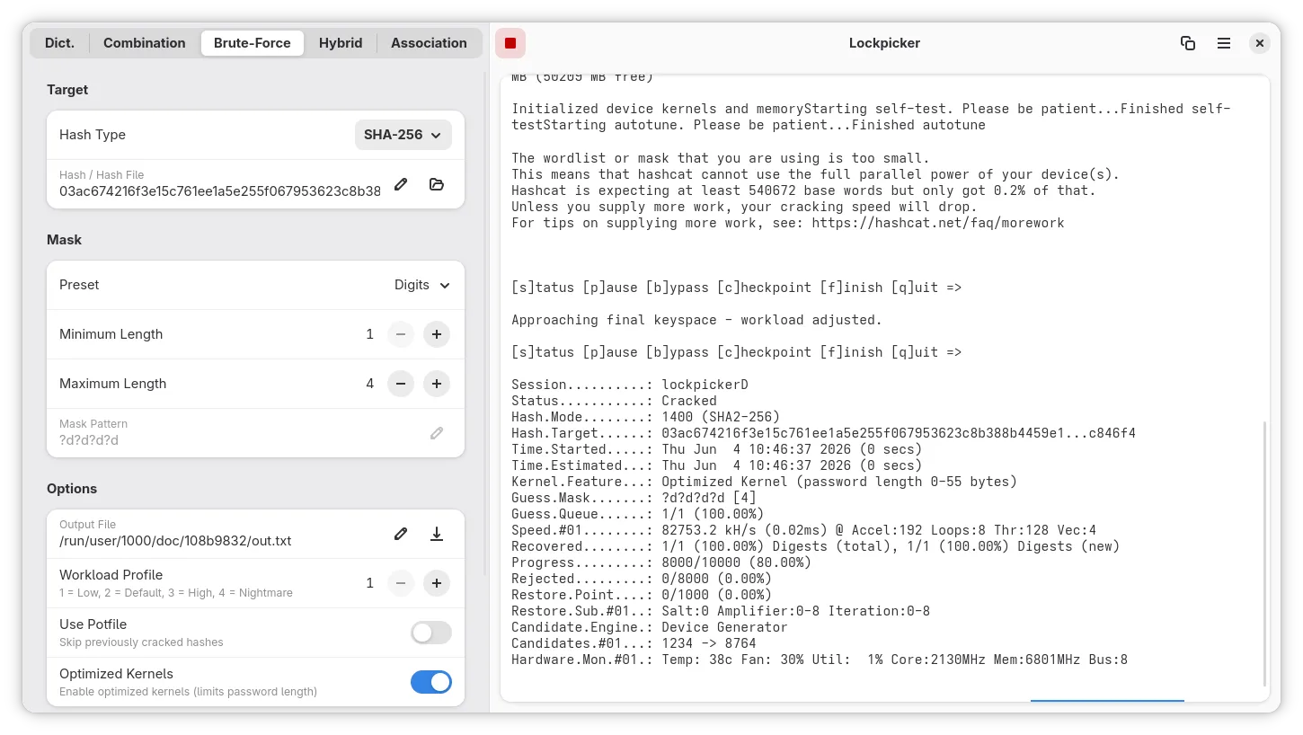Increase the Maximum Length value
This screenshot has height=735, width=1303.
pyautogui.click(x=437, y=384)
